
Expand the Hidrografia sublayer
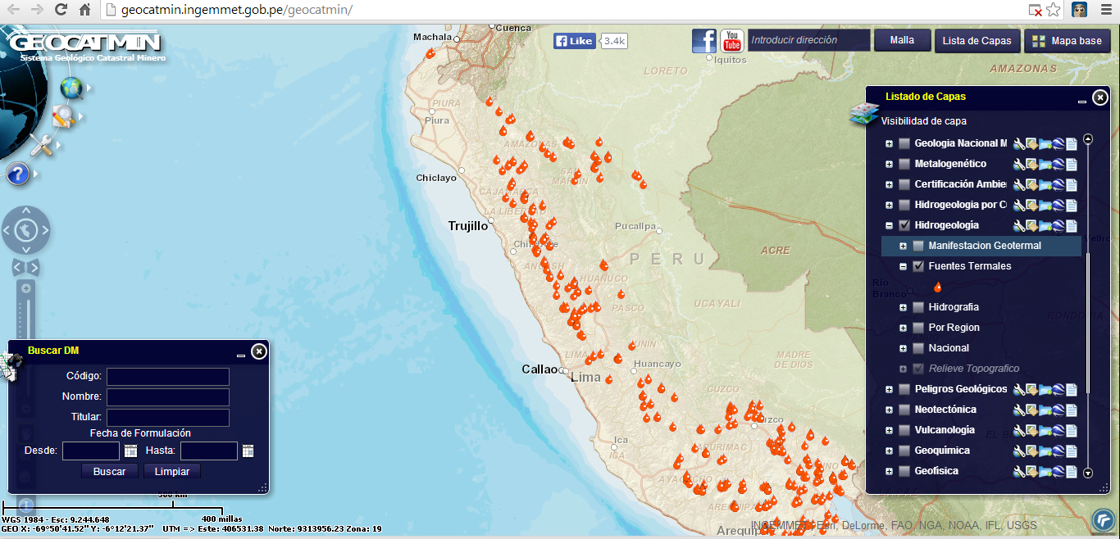(903, 307)
